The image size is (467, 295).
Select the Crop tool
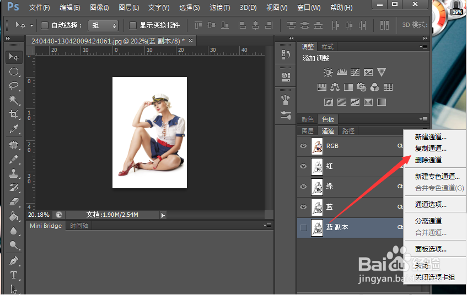point(13,114)
